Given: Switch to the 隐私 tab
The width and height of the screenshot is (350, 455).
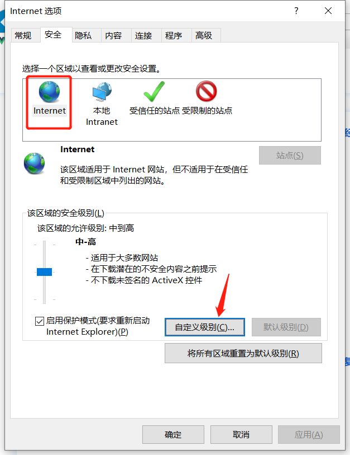Looking at the screenshot, I should pos(83,35).
